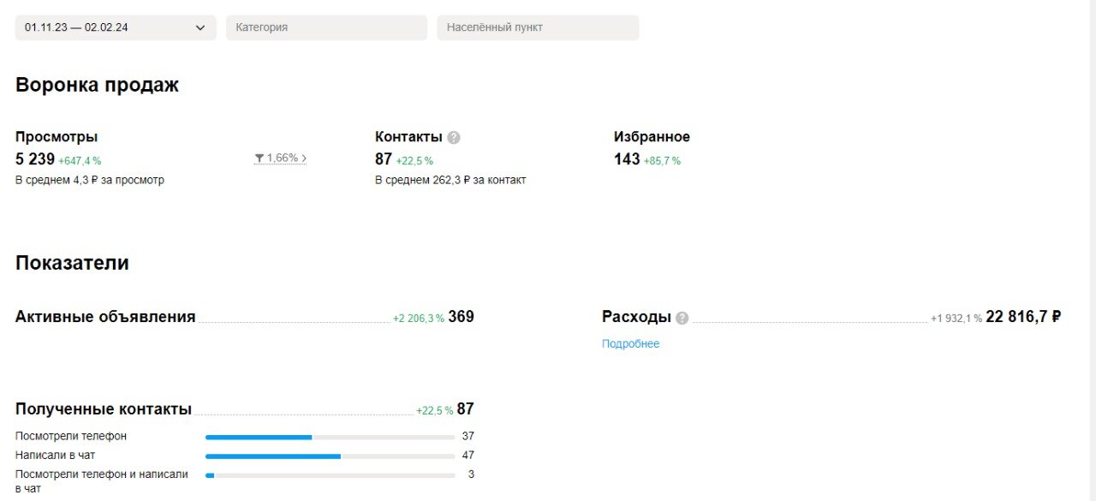This screenshot has width=1096, height=501.
Task: Click the Посмотрели телефон progress bar
Action: [x=330, y=437]
